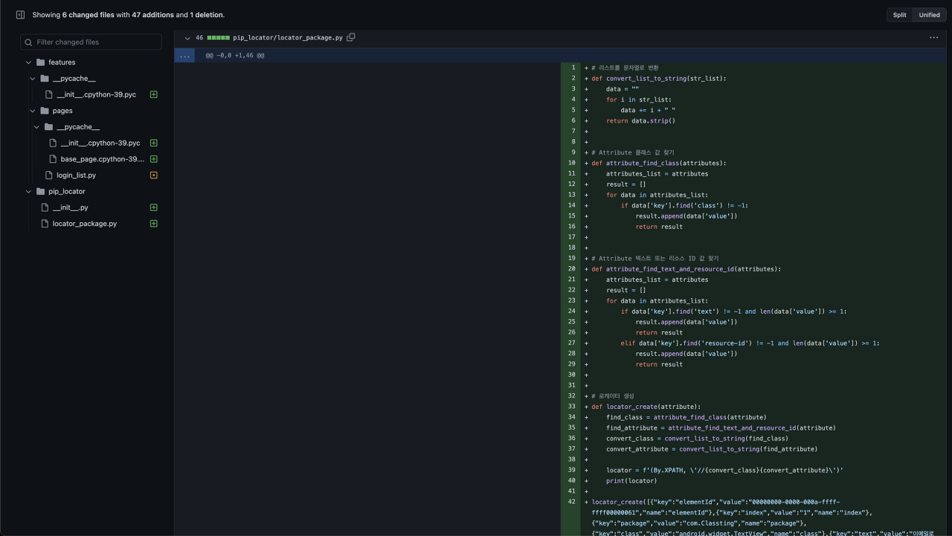Click added-file icon beside locator_package.py
This screenshot has height=536, width=952.
(154, 224)
